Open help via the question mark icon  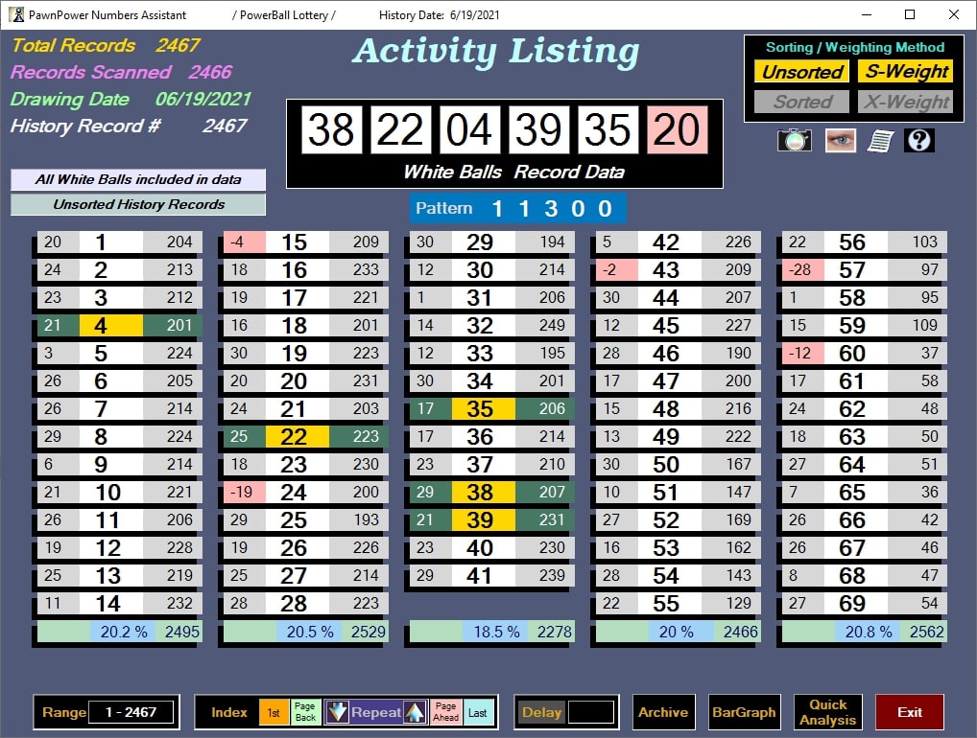(918, 139)
